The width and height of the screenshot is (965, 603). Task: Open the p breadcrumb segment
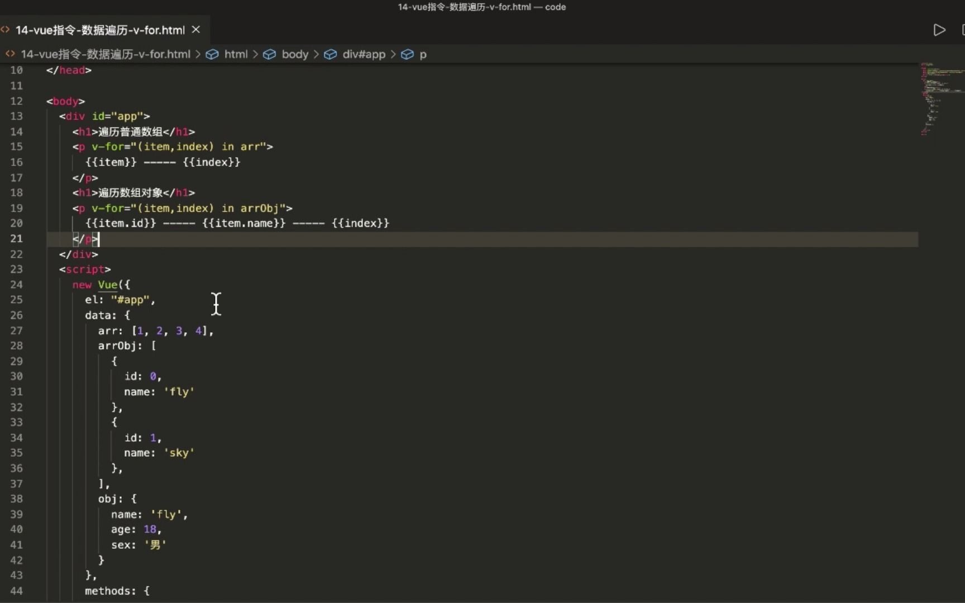tap(423, 55)
